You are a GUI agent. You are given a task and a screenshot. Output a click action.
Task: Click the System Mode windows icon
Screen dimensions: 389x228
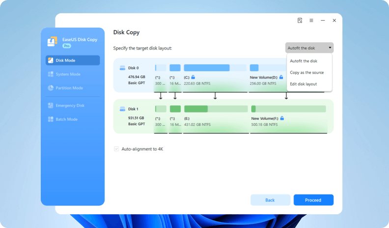[x=51, y=74]
